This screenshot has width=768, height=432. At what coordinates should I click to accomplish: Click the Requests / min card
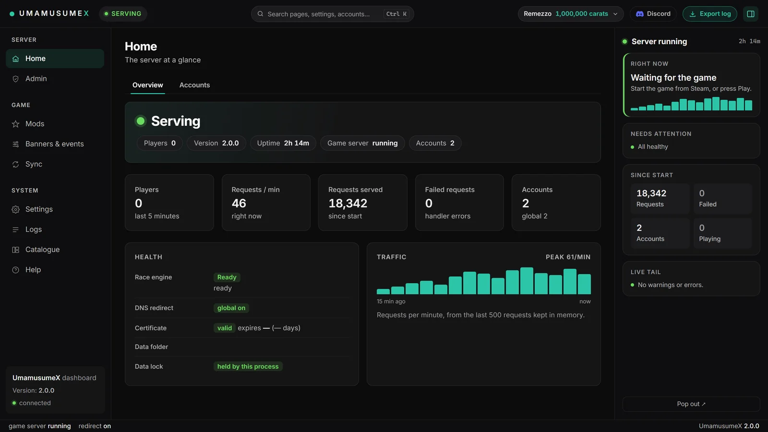[x=266, y=203]
